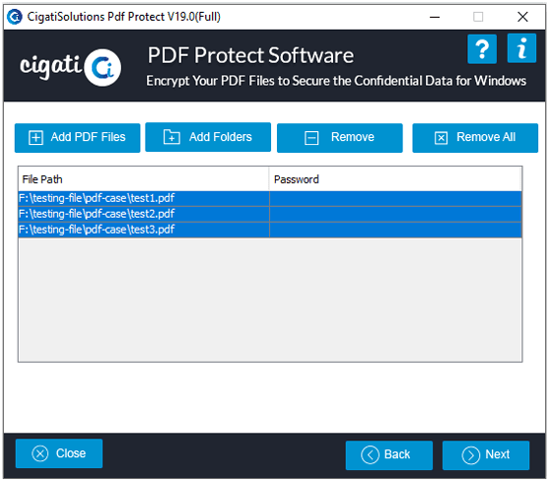Select the test2.pdf file row
549x481 pixels.
tap(270, 214)
